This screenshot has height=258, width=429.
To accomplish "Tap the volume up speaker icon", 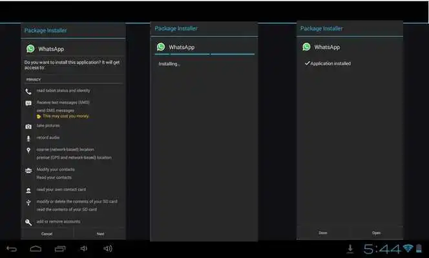I will click(x=108, y=248).
